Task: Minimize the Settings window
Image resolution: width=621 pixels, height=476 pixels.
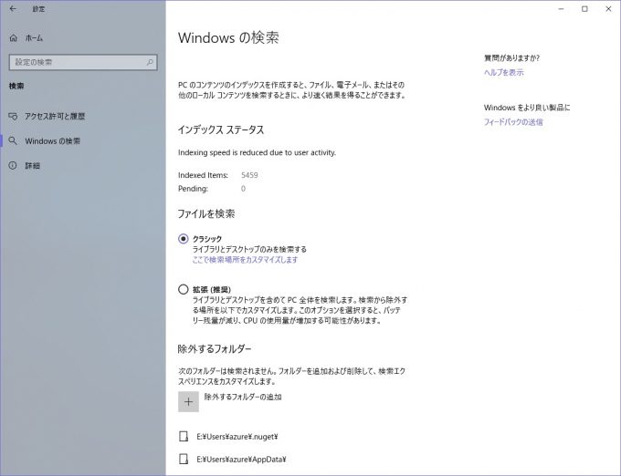Action: click(561, 9)
